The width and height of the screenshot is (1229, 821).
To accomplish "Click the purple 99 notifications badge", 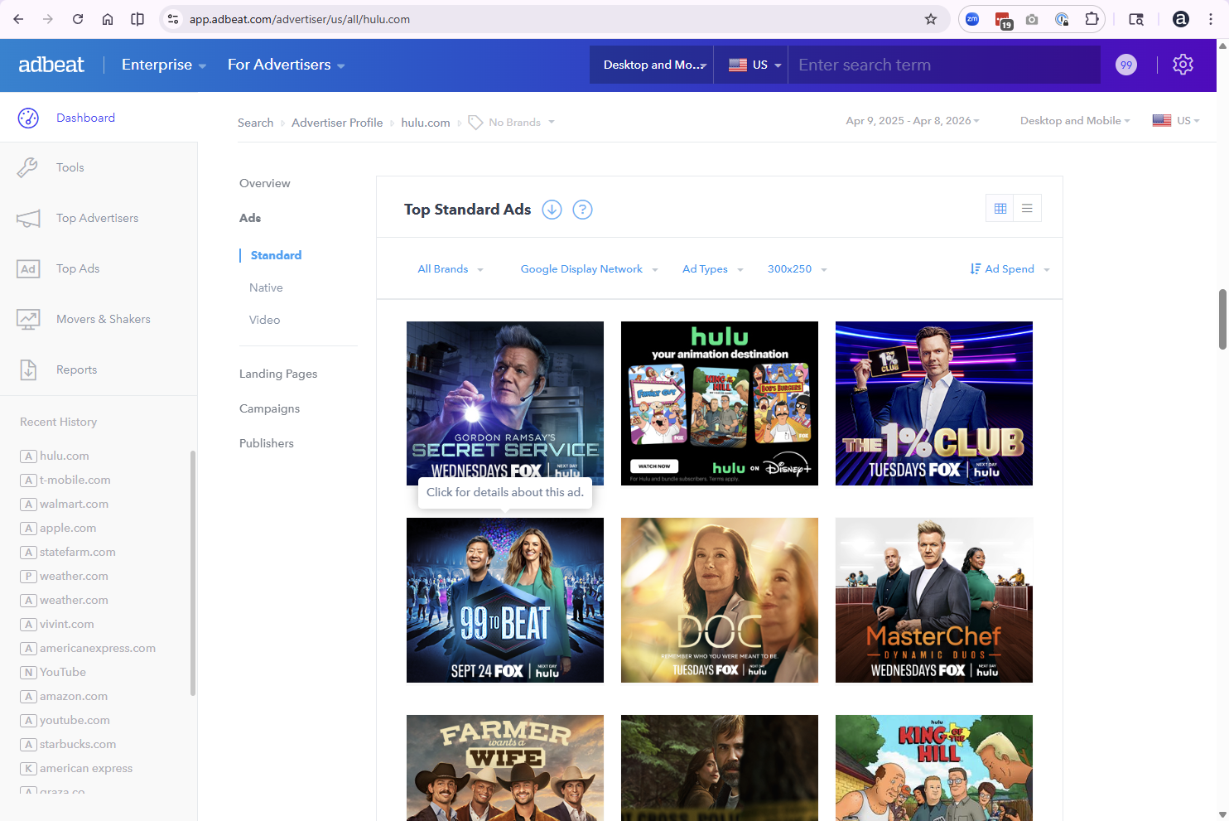I will coord(1126,65).
